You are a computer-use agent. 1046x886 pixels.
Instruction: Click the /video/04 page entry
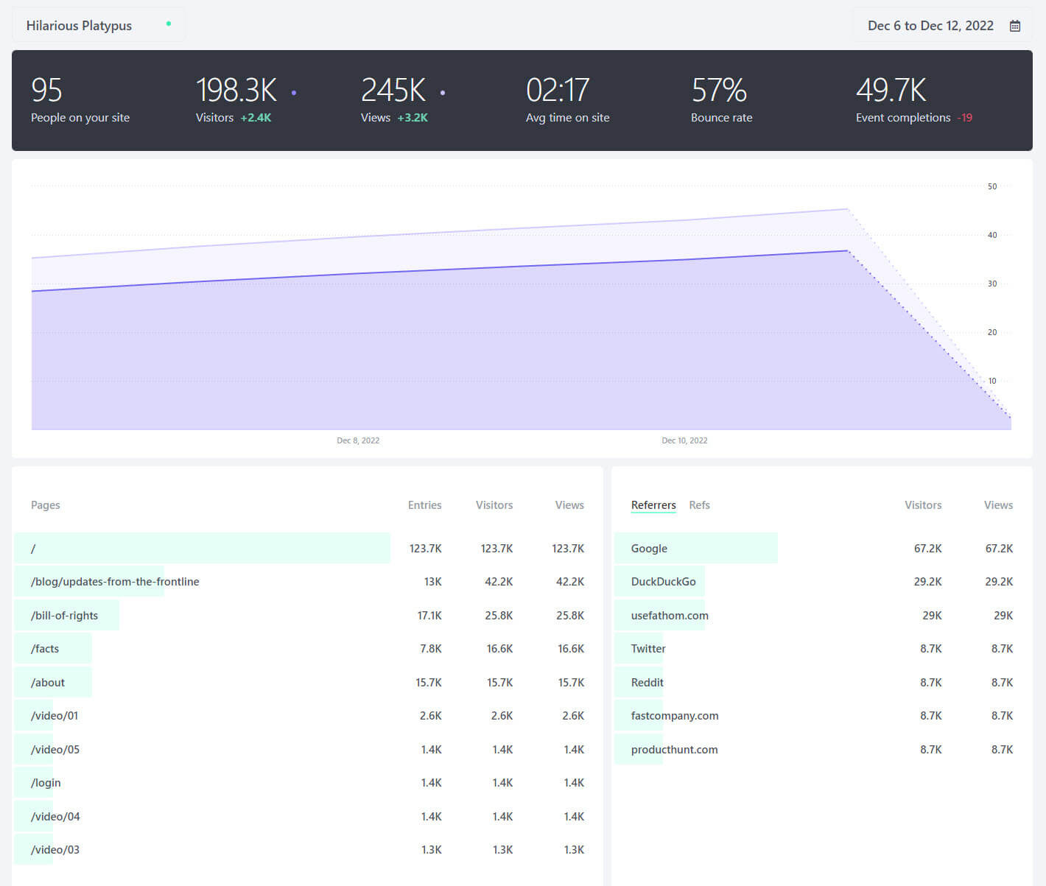(x=308, y=816)
